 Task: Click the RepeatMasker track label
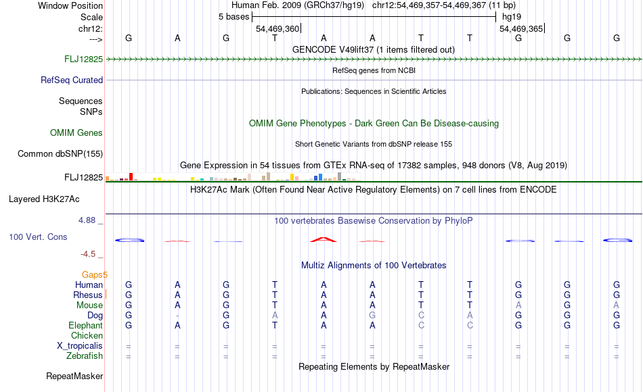(x=74, y=376)
